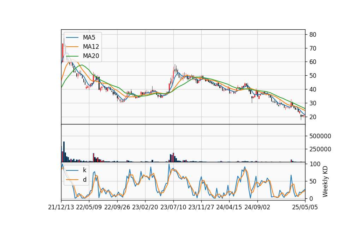Click the 23/11/27 date tick label

pos(201,207)
